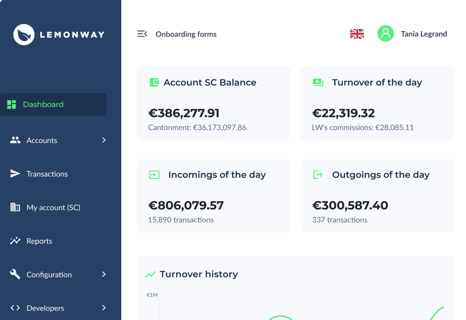This screenshot has height=320, width=466.
Task: Open the green user avatar icon
Action: (x=385, y=34)
